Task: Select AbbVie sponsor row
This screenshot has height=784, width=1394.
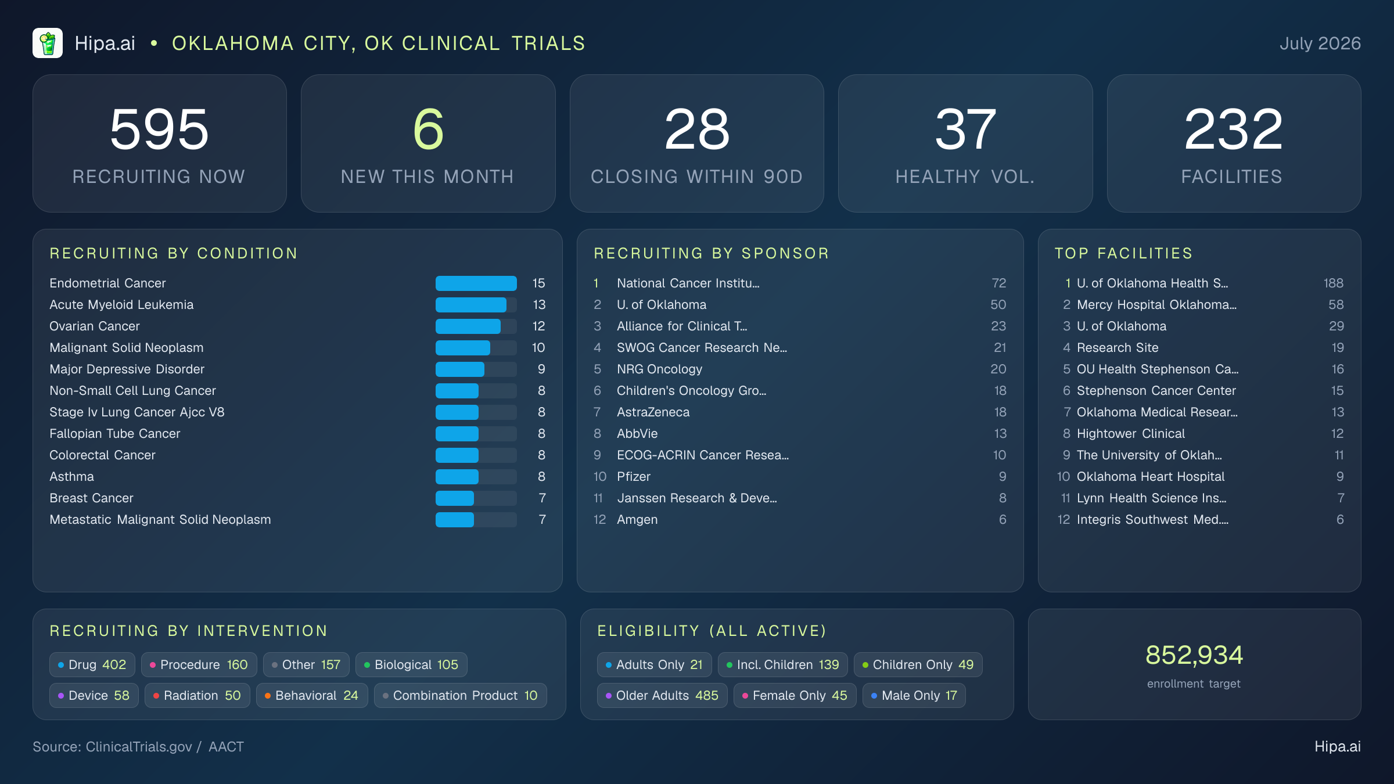Action: tap(800, 433)
